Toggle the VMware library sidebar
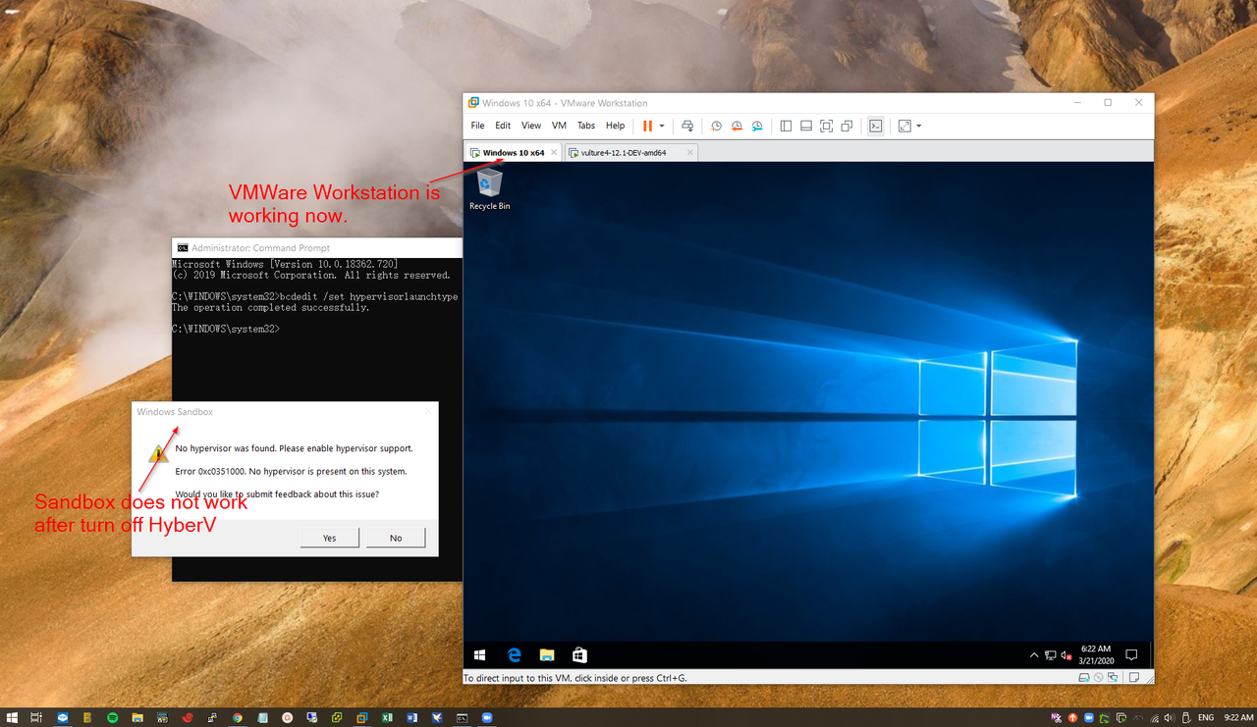Image resolution: width=1257 pixels, height=727 pixels. click(x=786, y=126)
